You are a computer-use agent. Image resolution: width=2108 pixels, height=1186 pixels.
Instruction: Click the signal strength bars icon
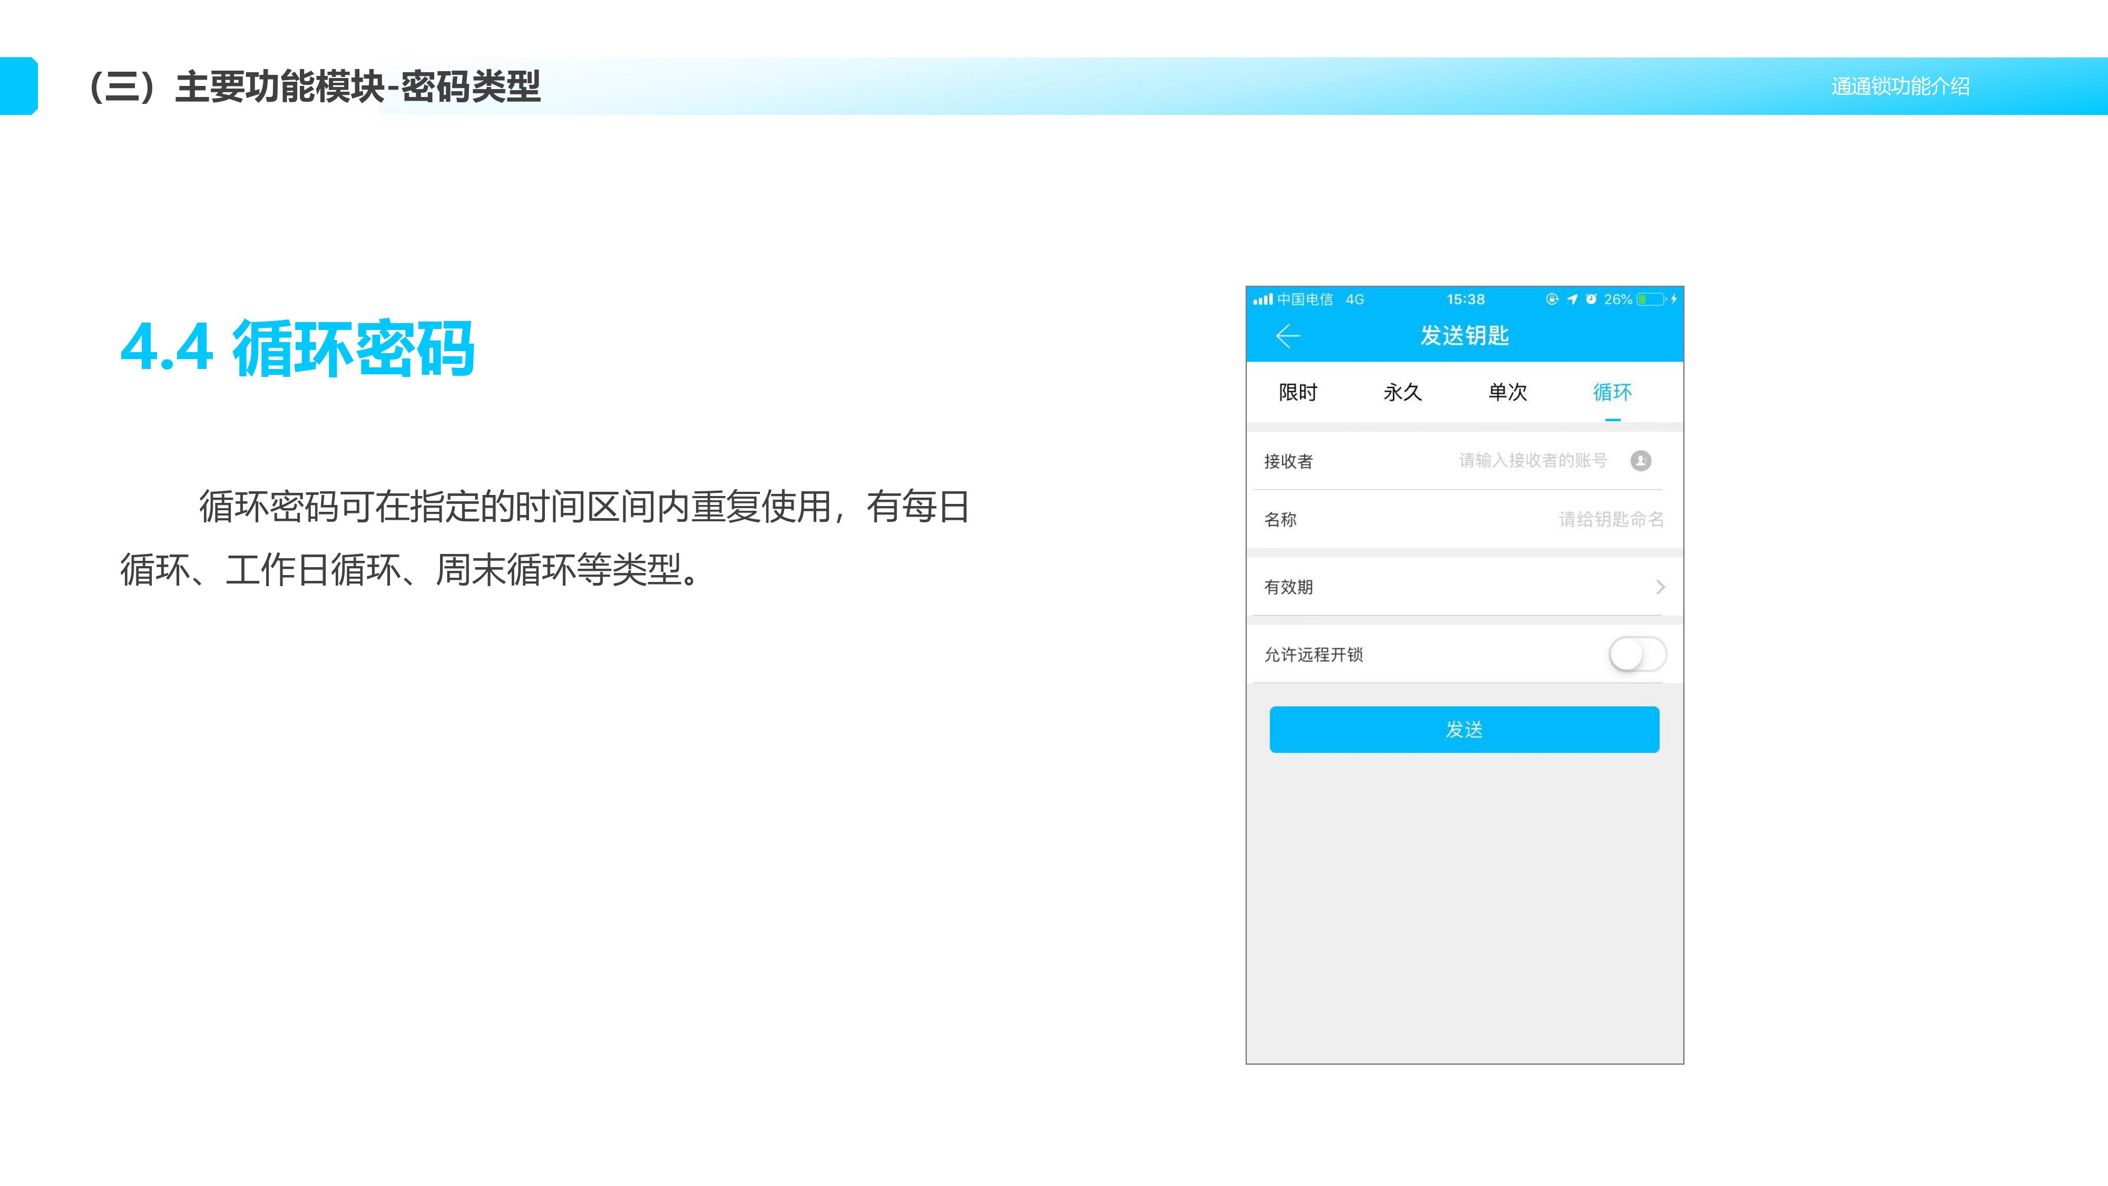coord(1263,299)
